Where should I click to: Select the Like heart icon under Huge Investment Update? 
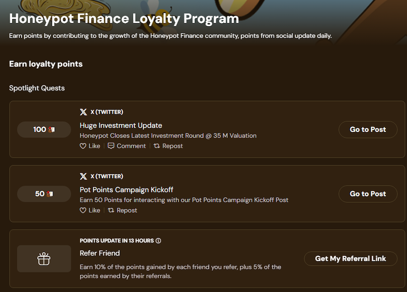click(84, 146)
